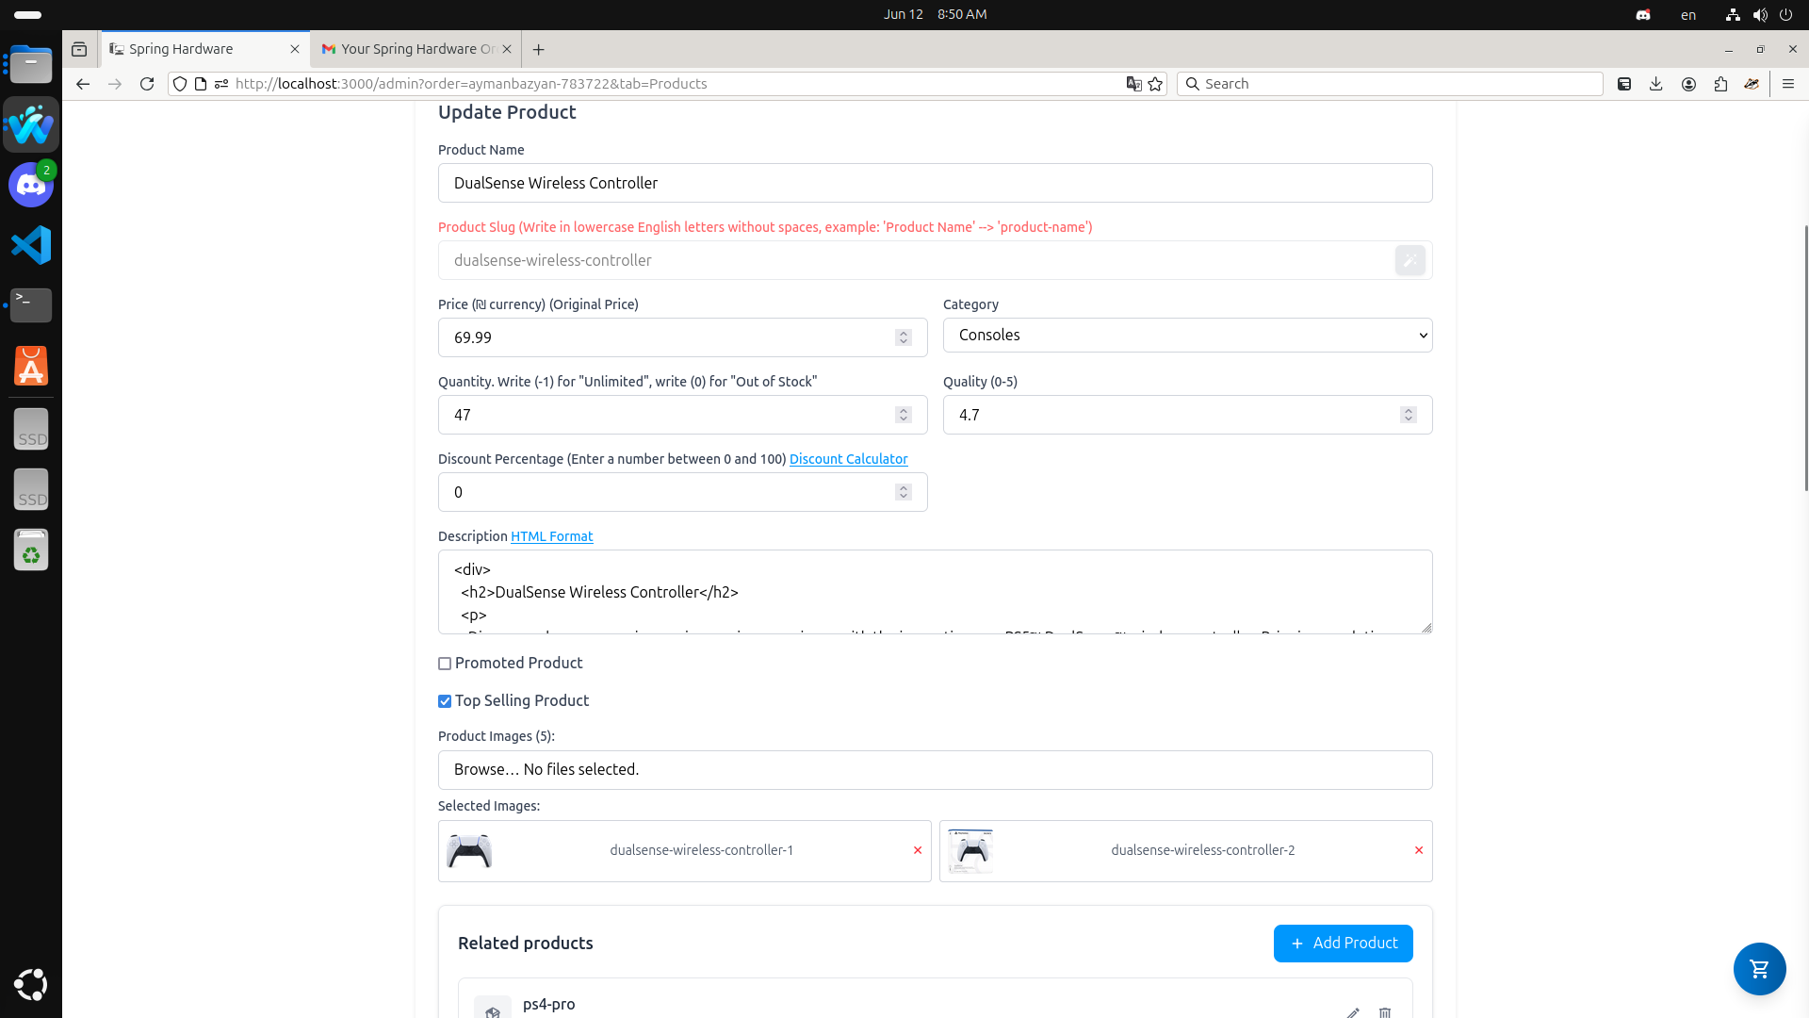Open the power menu in top bar
Viewport: 1809px width, 1018px height.
1786,14
